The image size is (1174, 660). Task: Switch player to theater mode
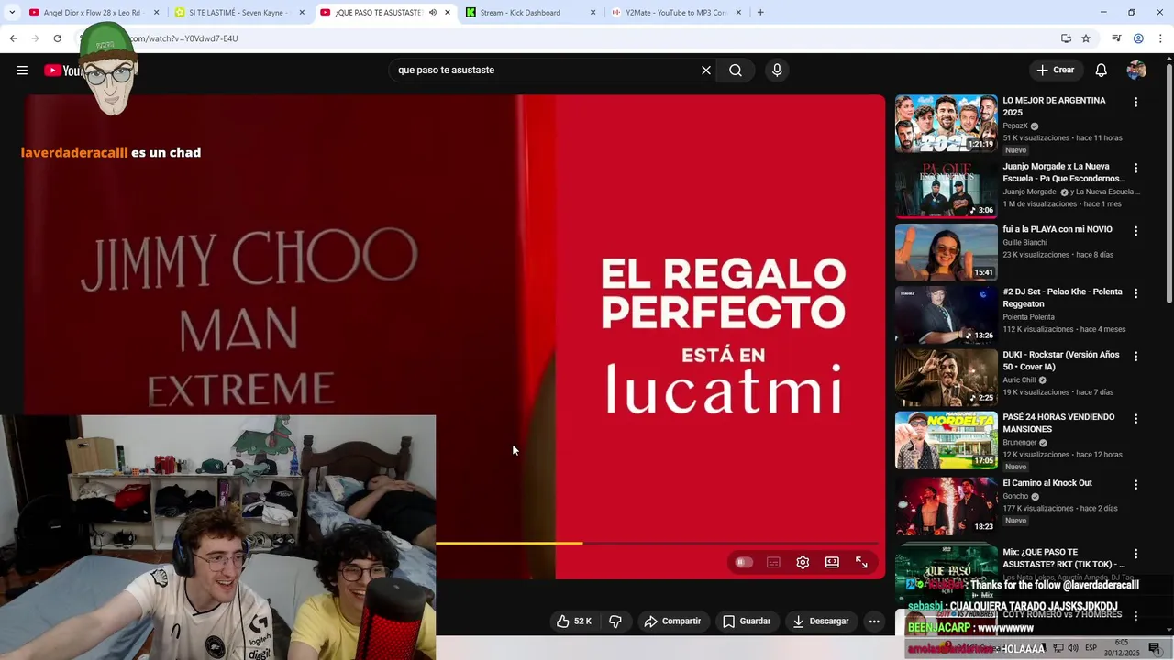coord(832,563)
